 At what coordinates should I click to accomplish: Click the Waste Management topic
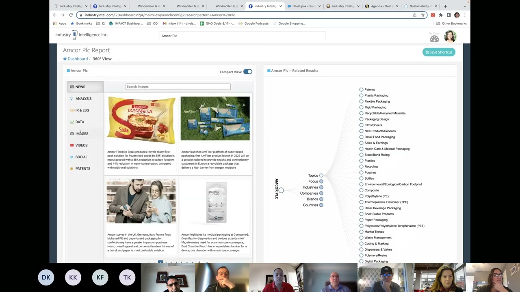(378, 238)
